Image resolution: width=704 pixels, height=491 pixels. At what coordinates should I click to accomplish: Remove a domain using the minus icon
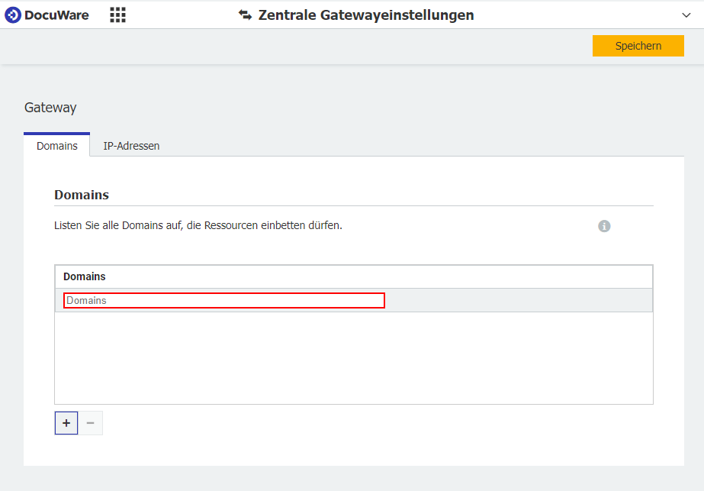tap(91, 422)
